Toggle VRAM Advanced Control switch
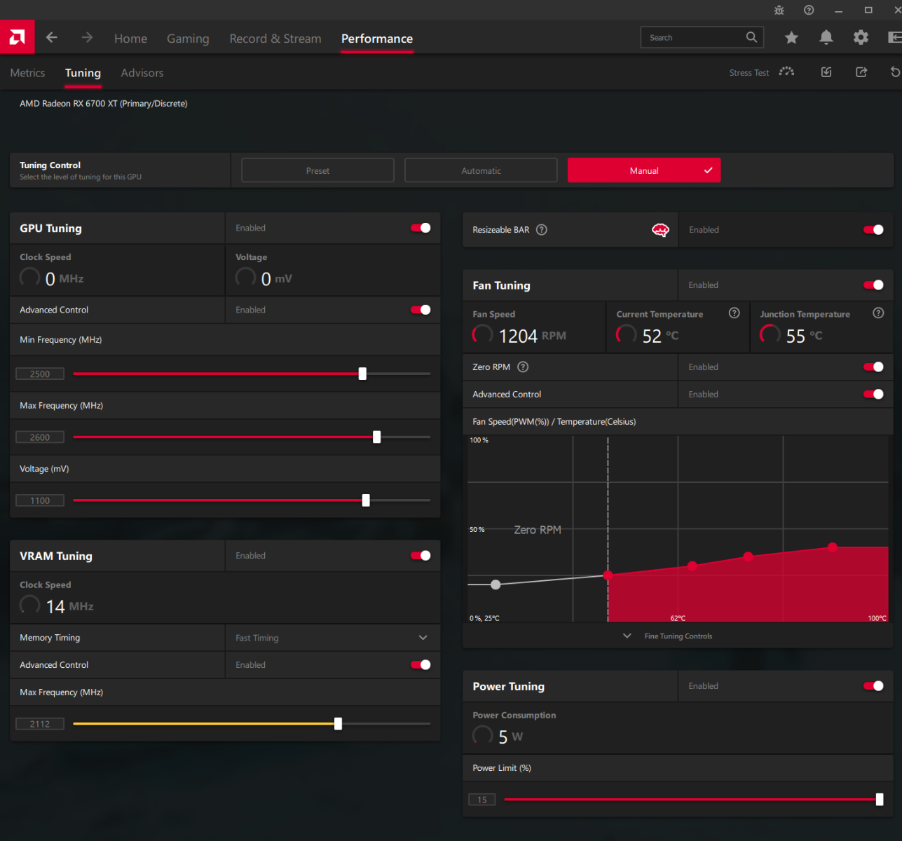Viewport: 902px width, 841px height. [x=421, y=665]
